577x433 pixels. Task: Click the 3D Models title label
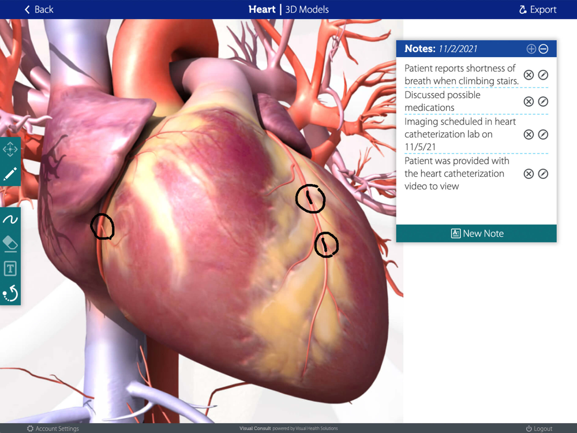(307, 10)
